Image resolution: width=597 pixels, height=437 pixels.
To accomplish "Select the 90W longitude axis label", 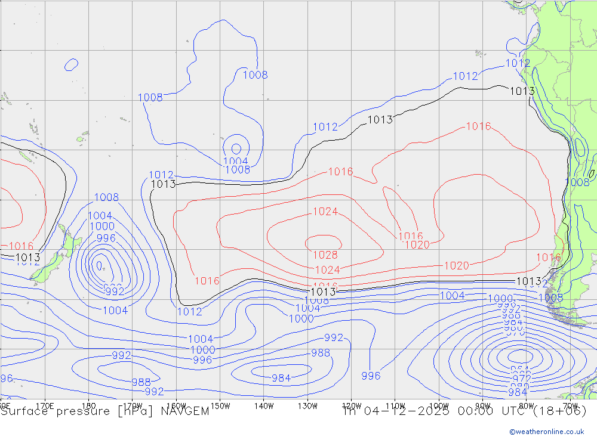I will 483,406.
